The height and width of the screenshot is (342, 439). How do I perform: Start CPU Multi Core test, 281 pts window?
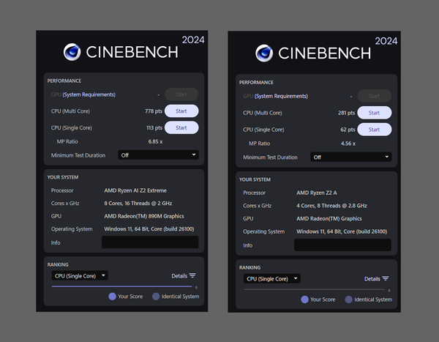click(375, 113)
